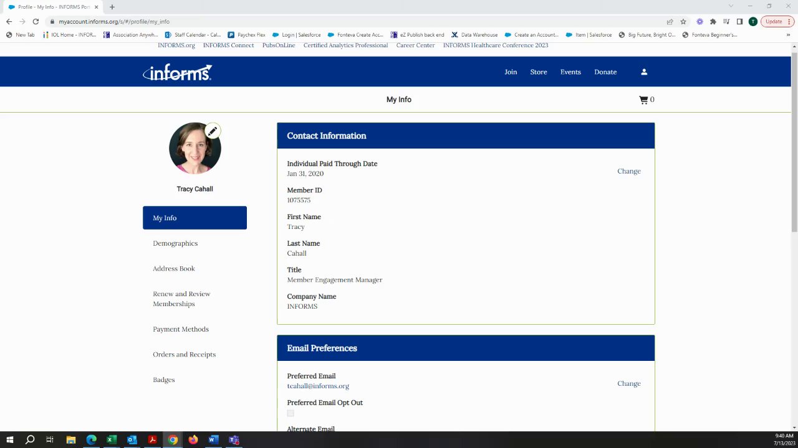Screen dimensions: 798x448
Task: Go back using the browser back arrow
Action: (x=9, y=21)
